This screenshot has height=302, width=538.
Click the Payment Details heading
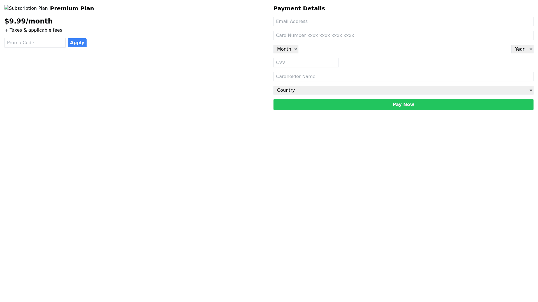click(299, 8)
